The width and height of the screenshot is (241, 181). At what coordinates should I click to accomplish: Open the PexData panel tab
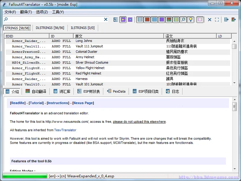pos(116,91)
